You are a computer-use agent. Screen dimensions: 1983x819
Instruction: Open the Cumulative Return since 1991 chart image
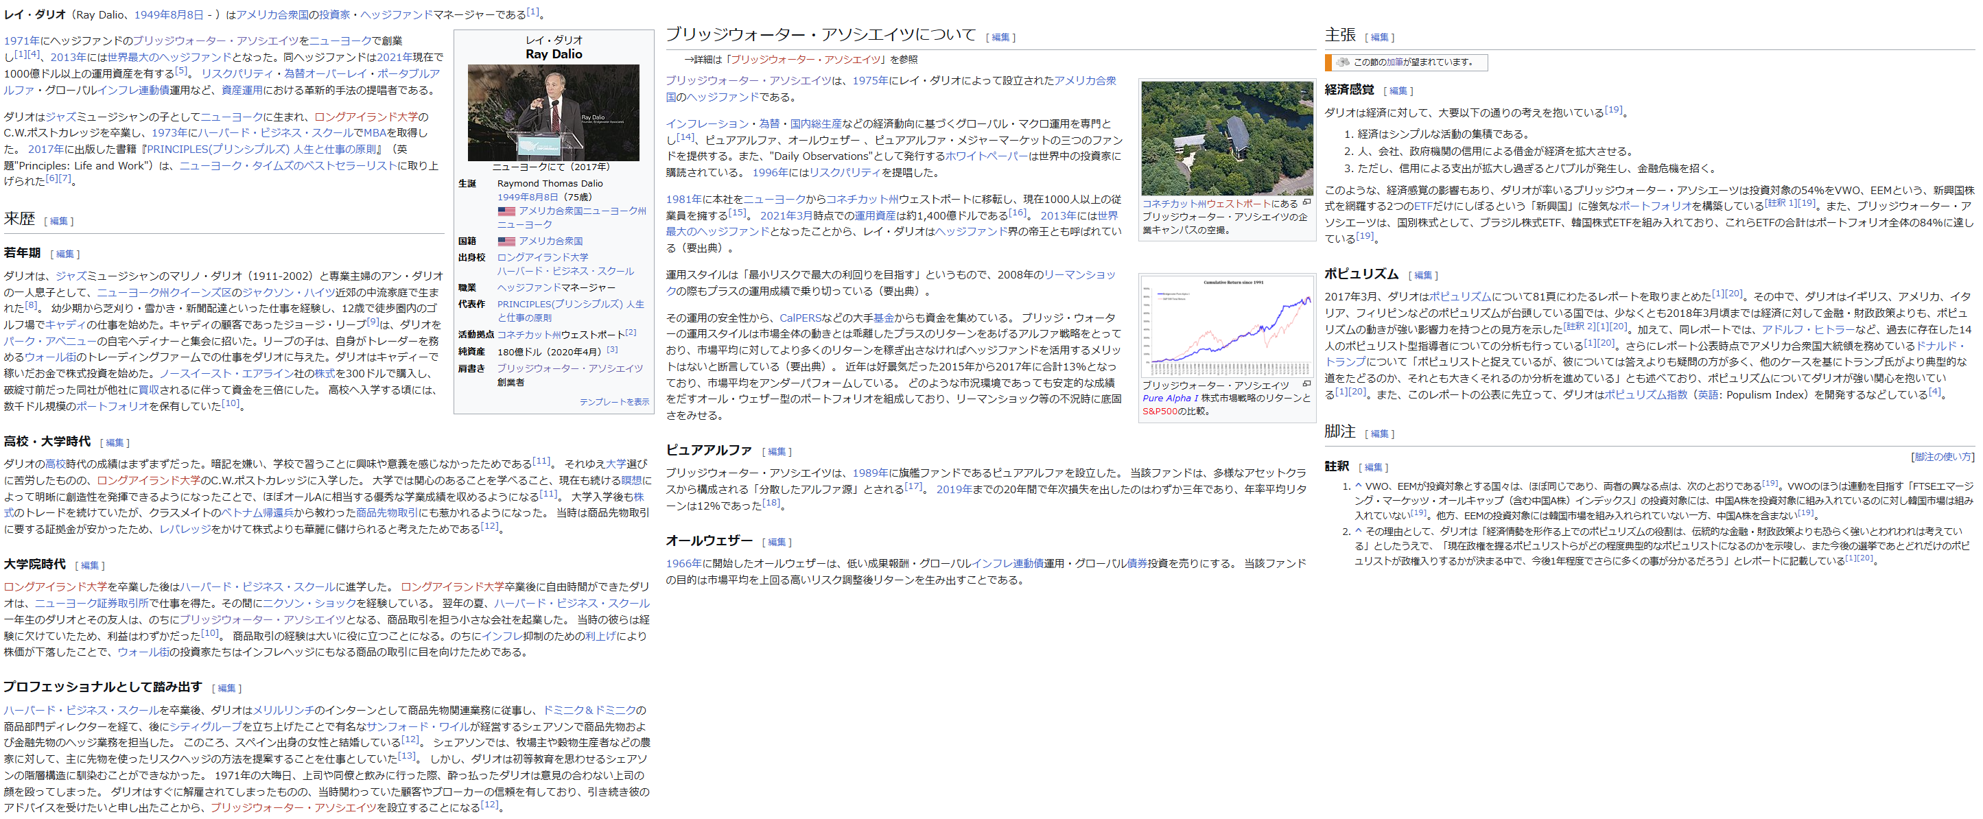pyautogui.click(x=1227, y=326)
